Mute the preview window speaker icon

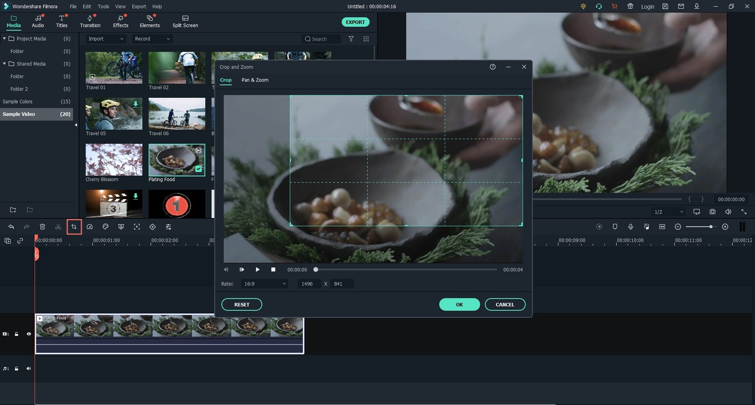[728, 211]
